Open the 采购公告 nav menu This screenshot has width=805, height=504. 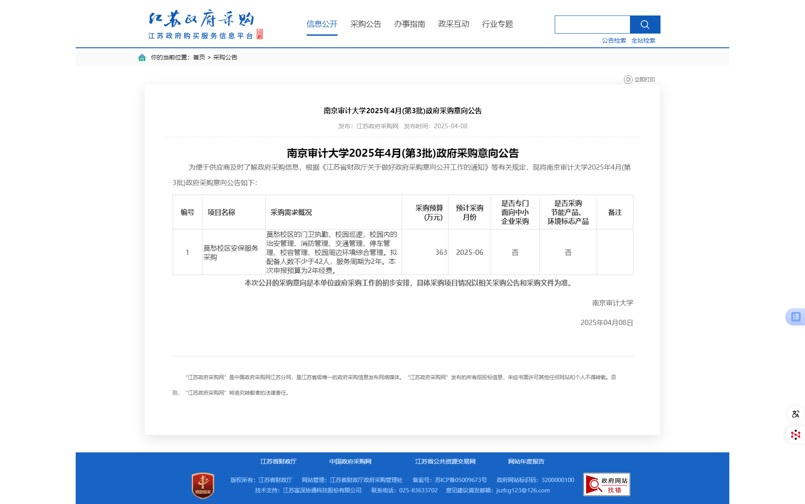point(366,24)
